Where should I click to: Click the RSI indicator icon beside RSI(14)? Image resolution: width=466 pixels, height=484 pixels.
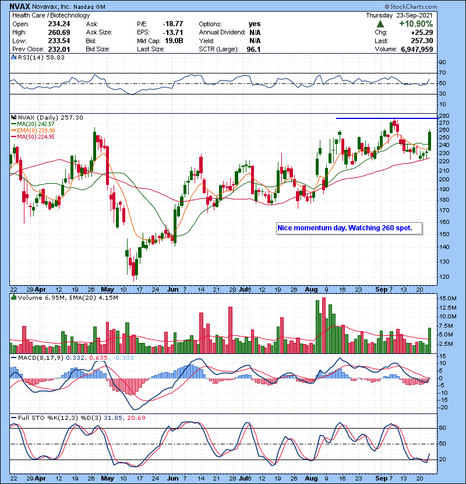click(13, 57)
